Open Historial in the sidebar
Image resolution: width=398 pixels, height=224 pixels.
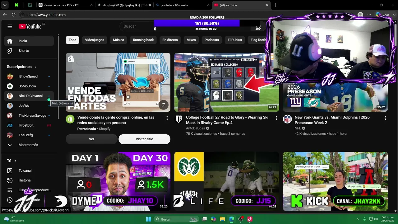(29, 180)
